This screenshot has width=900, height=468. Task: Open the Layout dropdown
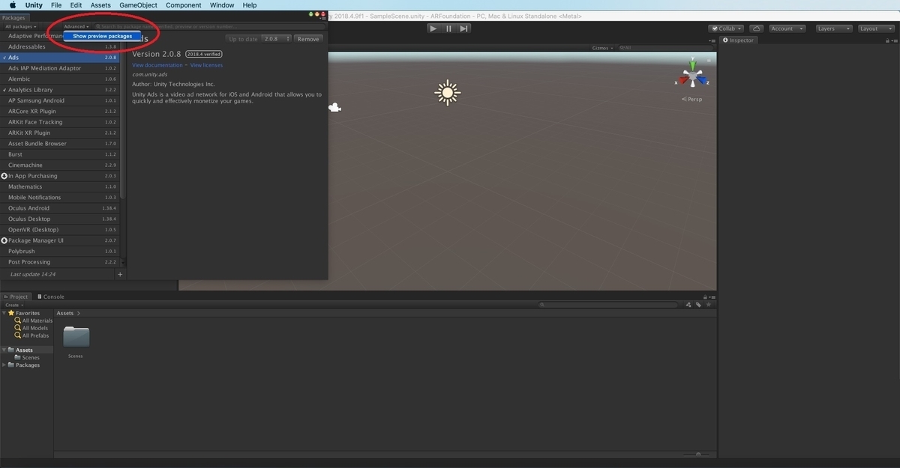[874, 28]
